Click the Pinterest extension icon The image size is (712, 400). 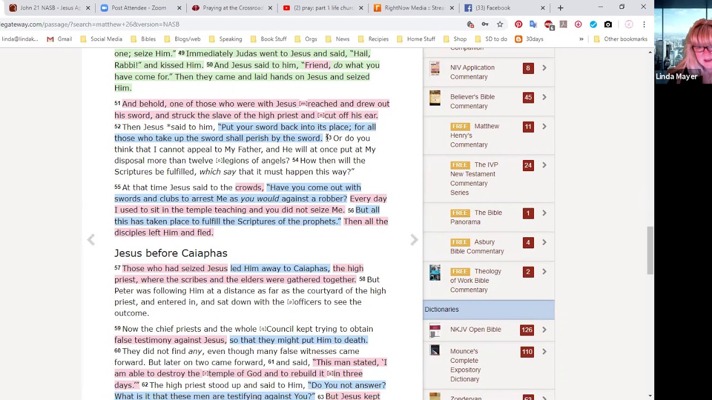[x=518, y=24]
